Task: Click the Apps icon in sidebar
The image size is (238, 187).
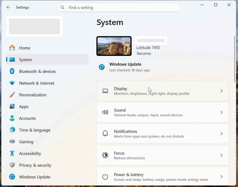Action: coord(12,106)
